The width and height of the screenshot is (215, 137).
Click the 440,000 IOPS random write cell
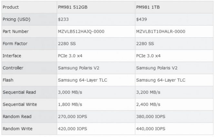click(151, 129)
